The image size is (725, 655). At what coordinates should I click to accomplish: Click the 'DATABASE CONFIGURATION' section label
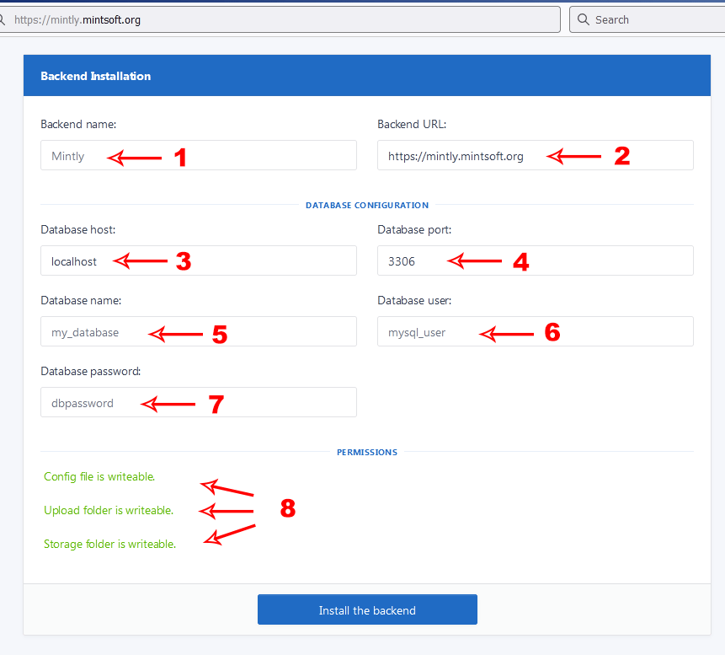click(367, 205)
